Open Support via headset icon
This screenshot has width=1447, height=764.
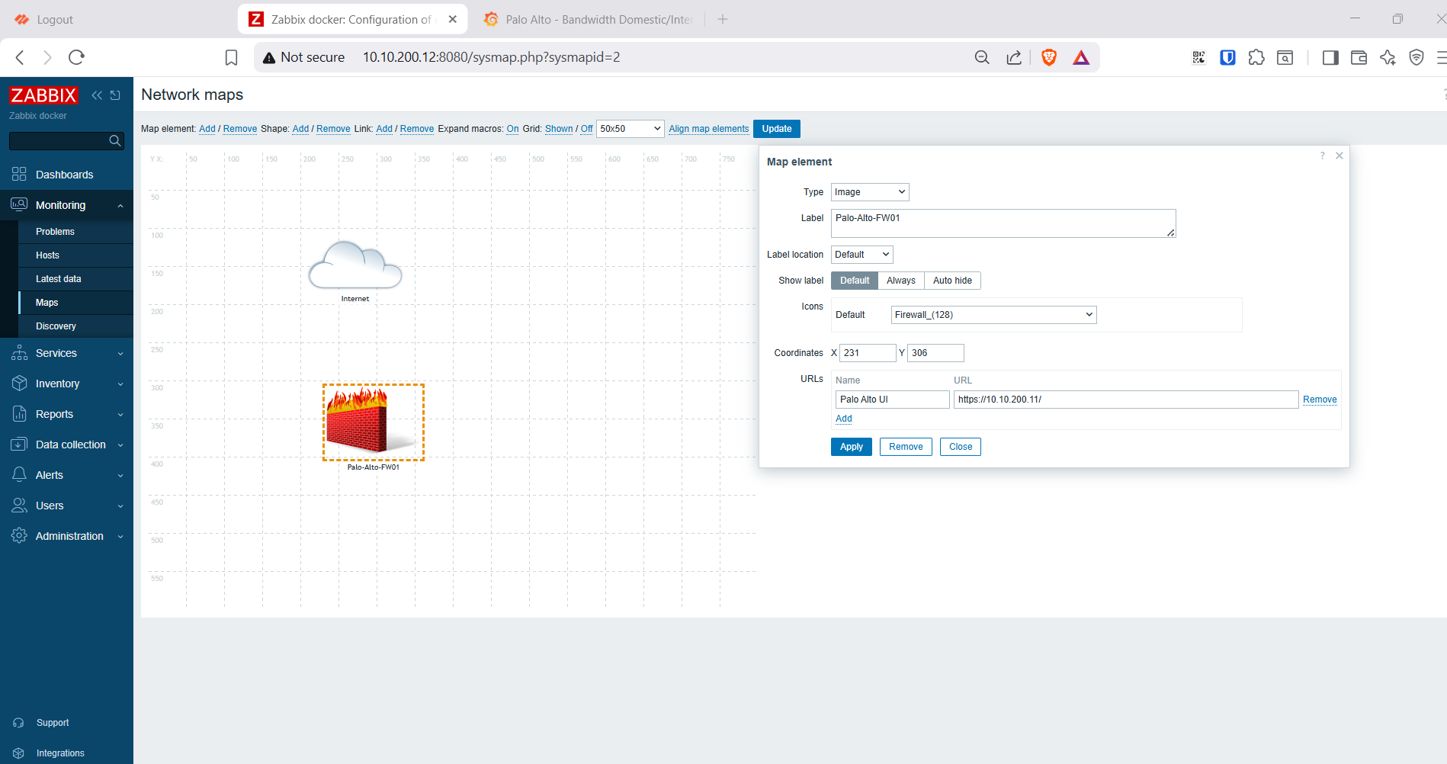(x=19, y=723)
